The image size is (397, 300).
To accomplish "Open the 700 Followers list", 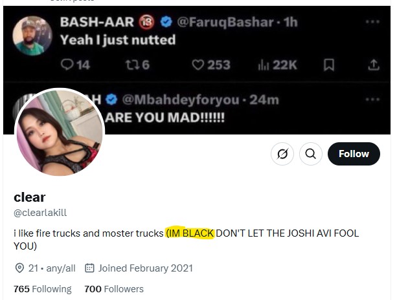I will coord(114,289).
